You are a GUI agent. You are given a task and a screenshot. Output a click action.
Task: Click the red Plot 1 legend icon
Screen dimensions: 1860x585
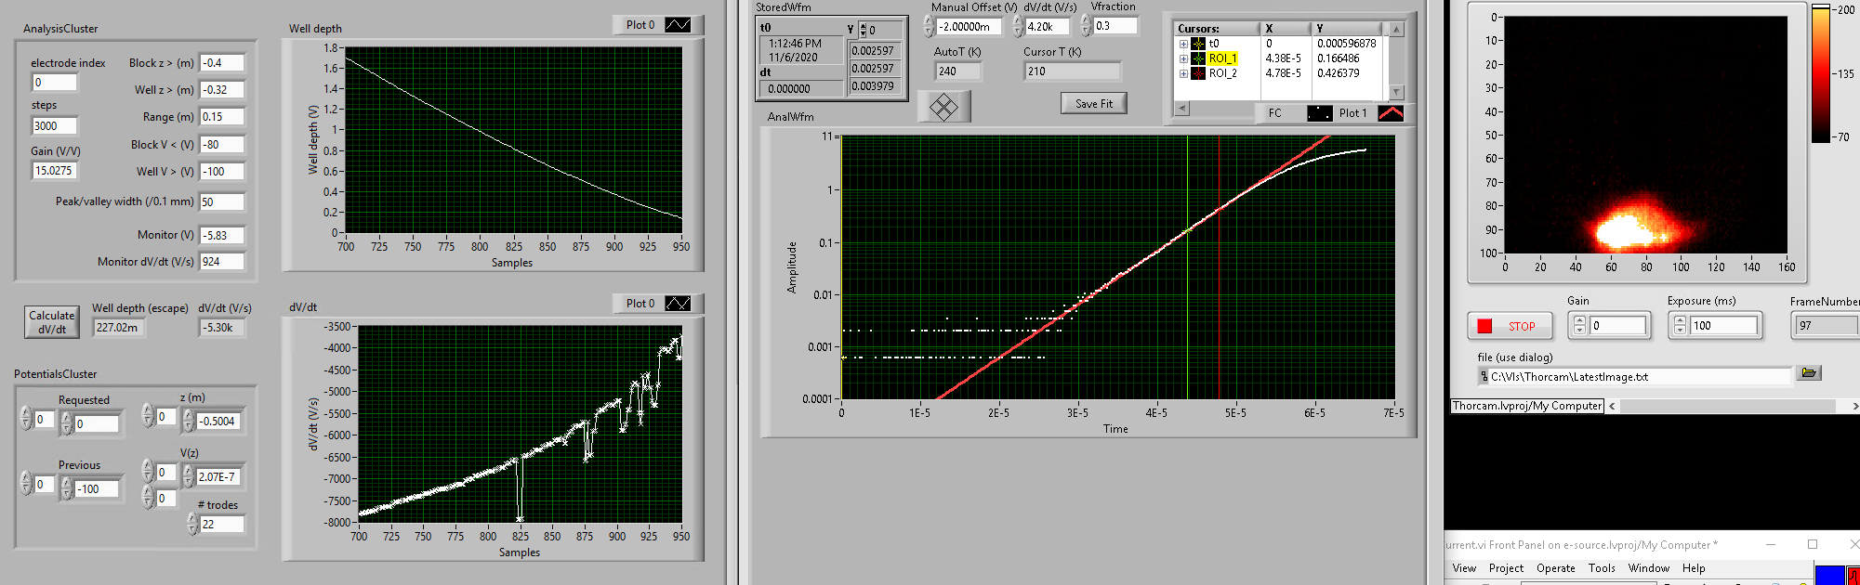1390,113
